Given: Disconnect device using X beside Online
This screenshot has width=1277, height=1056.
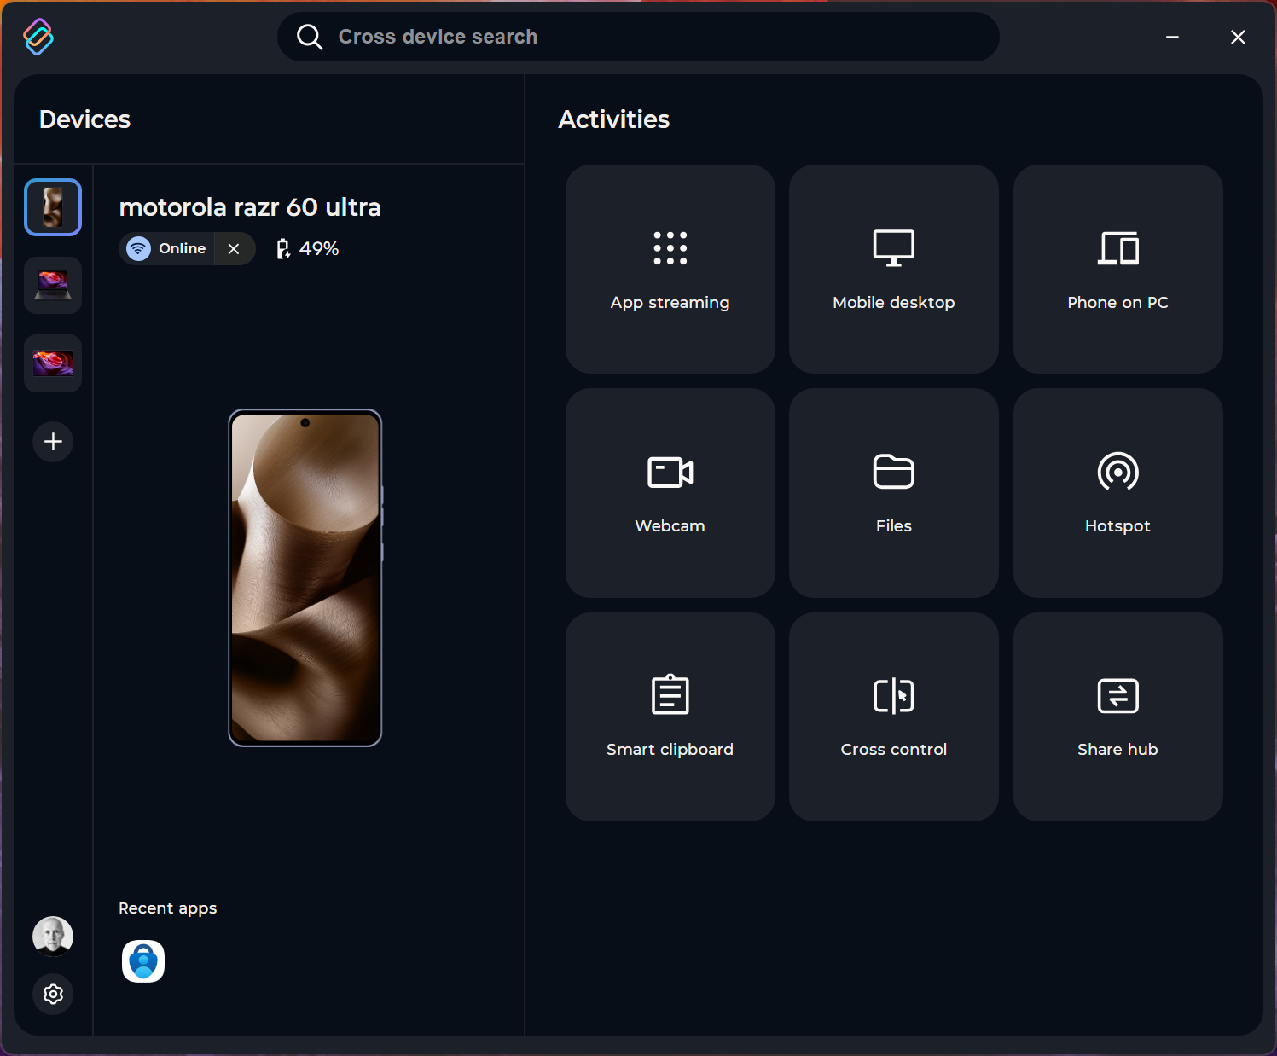Looking at the screenshot, I should (x=234, y=249).
